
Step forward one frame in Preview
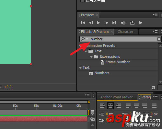pyautogui.click(x=106, y=23)
